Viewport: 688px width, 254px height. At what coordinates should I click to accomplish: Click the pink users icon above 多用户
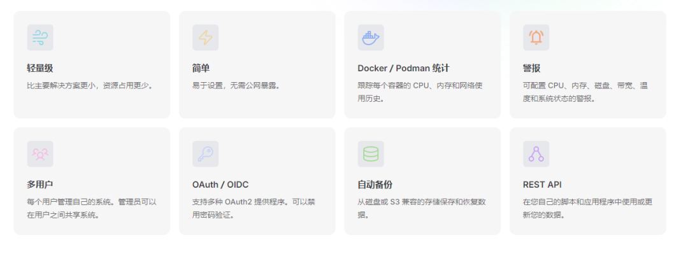(x=40, y=154)
